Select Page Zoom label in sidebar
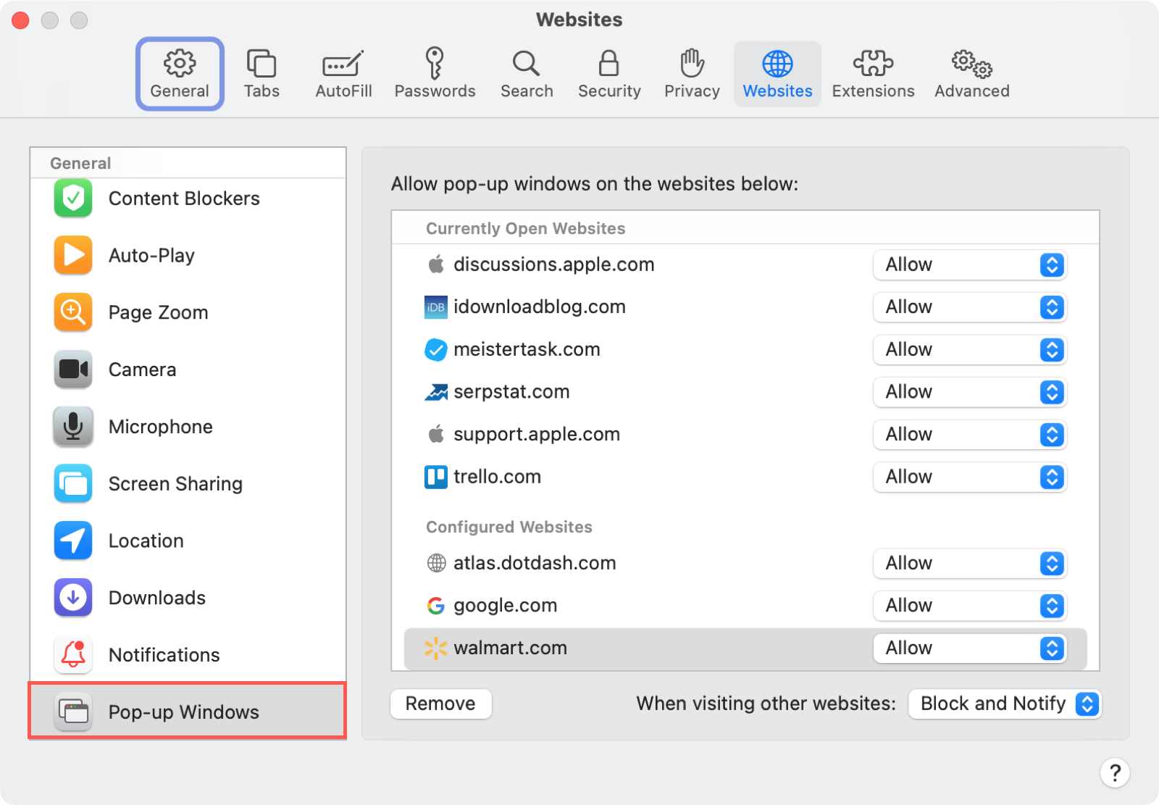The width and height of the screenshot is (1159, 805). click(x=158, y=313)
